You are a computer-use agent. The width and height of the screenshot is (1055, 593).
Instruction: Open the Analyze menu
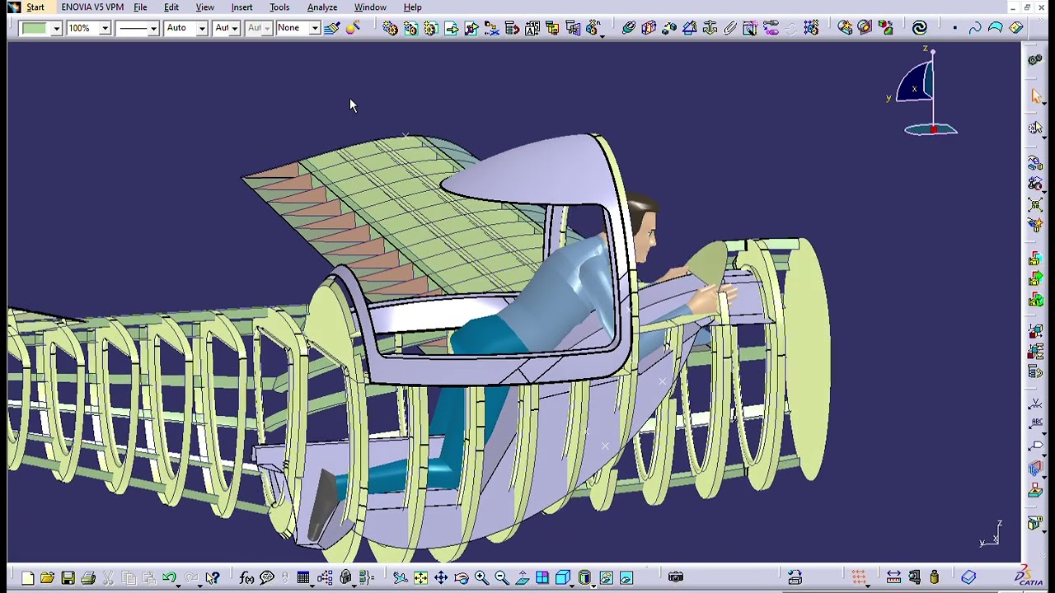click(x=322, y=7)
